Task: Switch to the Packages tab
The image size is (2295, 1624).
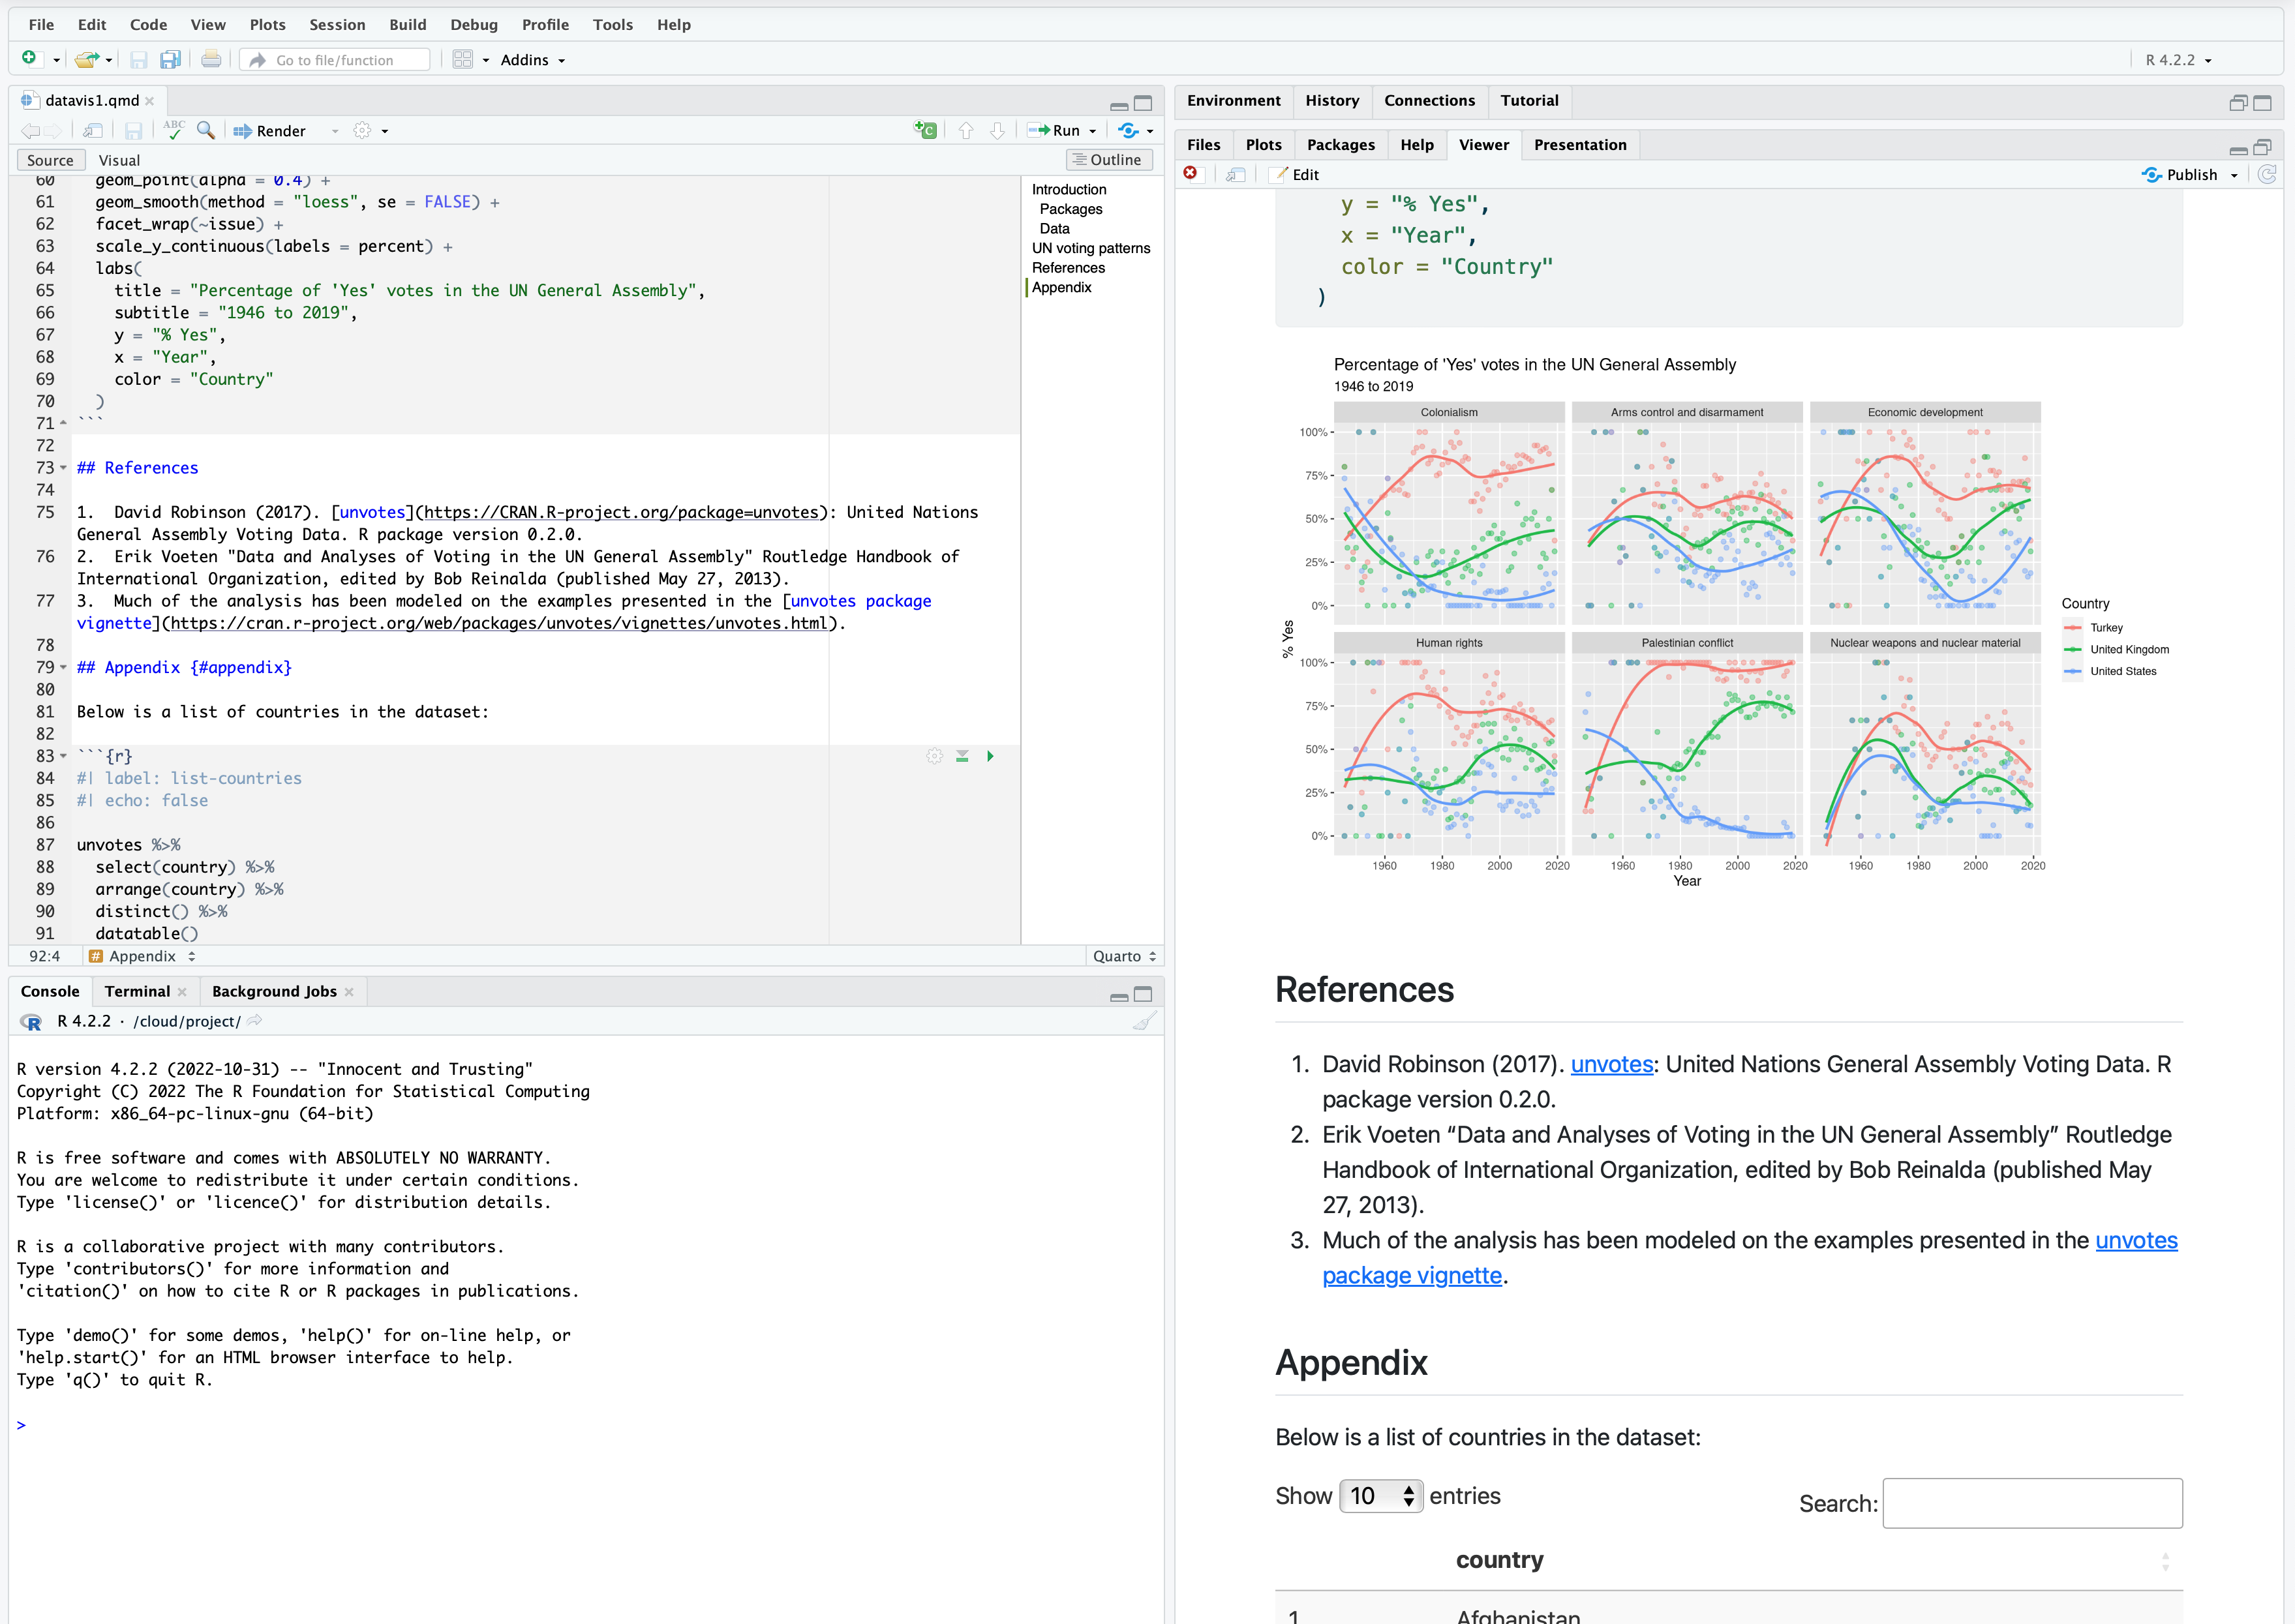Action: (1340, 145)
